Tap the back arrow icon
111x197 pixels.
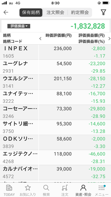[6, 12]
